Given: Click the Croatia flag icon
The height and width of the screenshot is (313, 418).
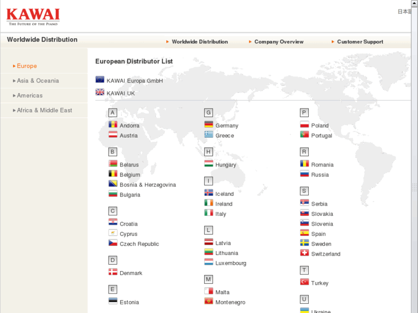Looking at the screenshot, I should pos(113,223).
